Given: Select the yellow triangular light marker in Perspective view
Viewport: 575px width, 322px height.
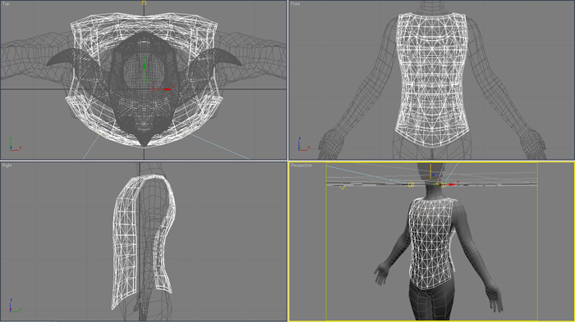Looking at the screenshot, I should [343, 187].
